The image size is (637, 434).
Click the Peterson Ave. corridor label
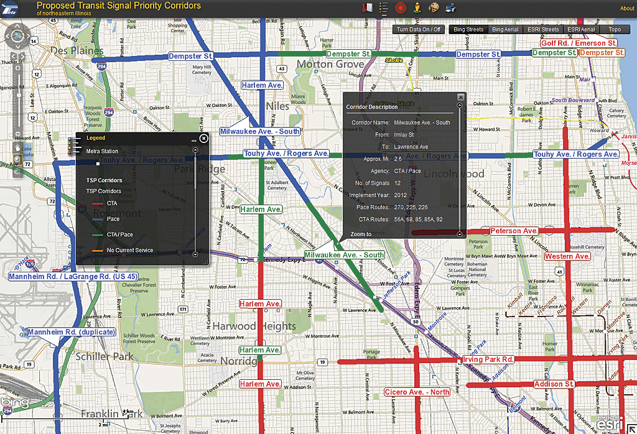[514, 231]
